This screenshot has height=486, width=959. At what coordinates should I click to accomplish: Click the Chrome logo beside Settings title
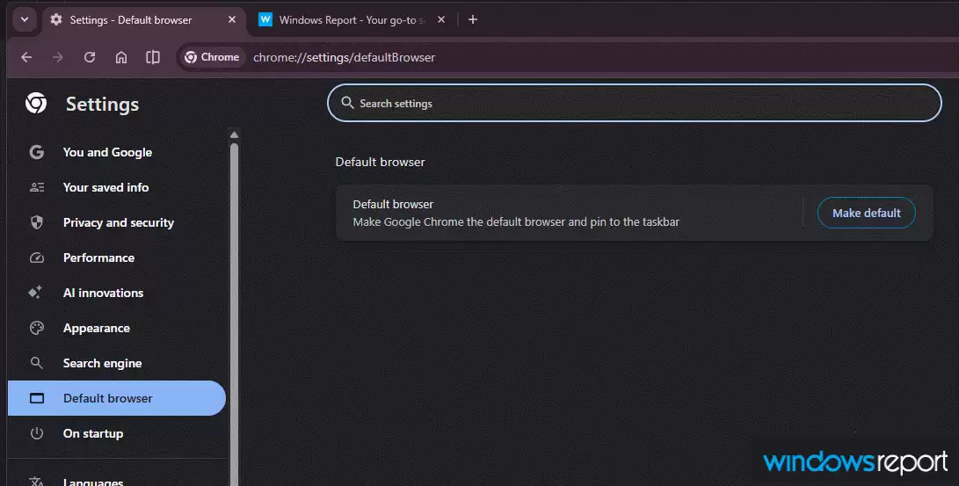pos(36,104)
